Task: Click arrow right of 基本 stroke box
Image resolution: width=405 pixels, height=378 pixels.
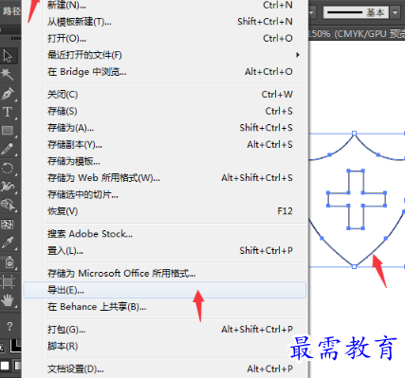Action: 395,12
